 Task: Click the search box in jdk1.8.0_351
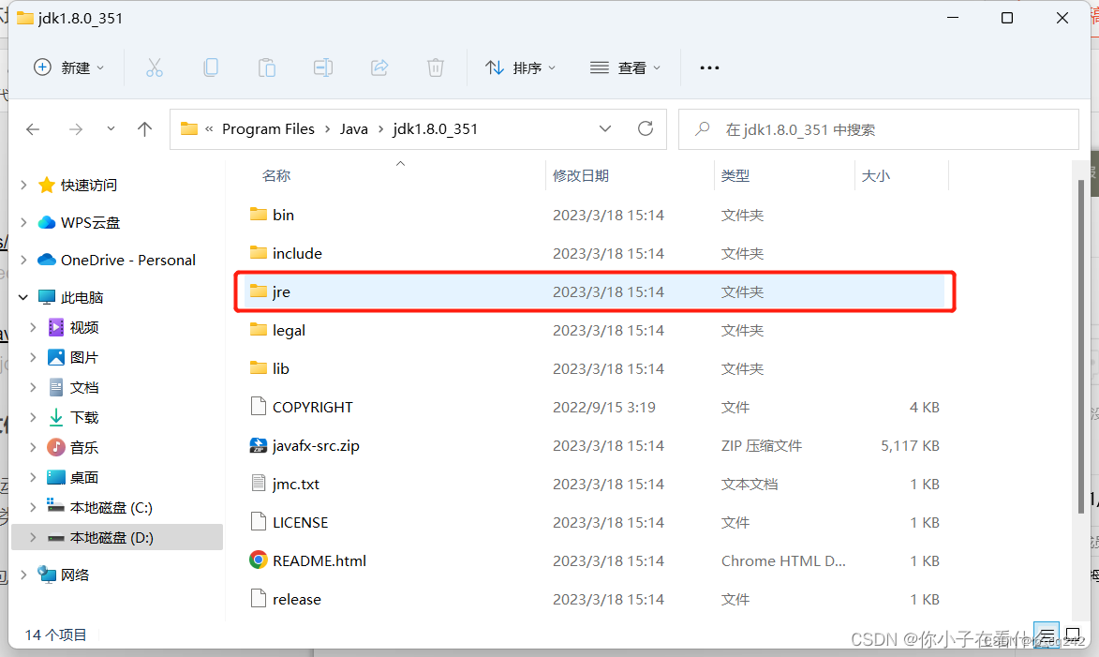click(x=878, y=129)
